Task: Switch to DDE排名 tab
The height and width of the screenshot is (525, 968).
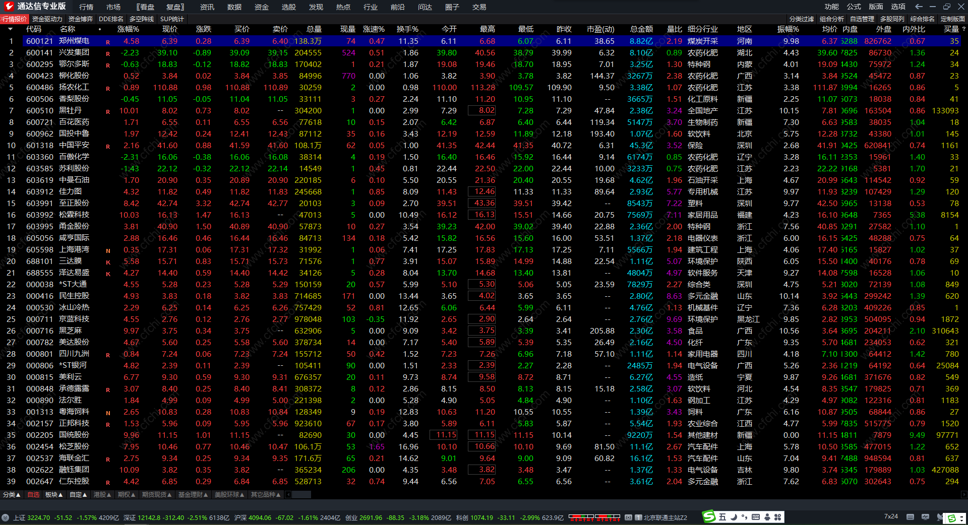Action: click(111, 19)
